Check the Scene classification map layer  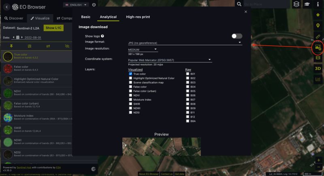[x=130, y=82]
